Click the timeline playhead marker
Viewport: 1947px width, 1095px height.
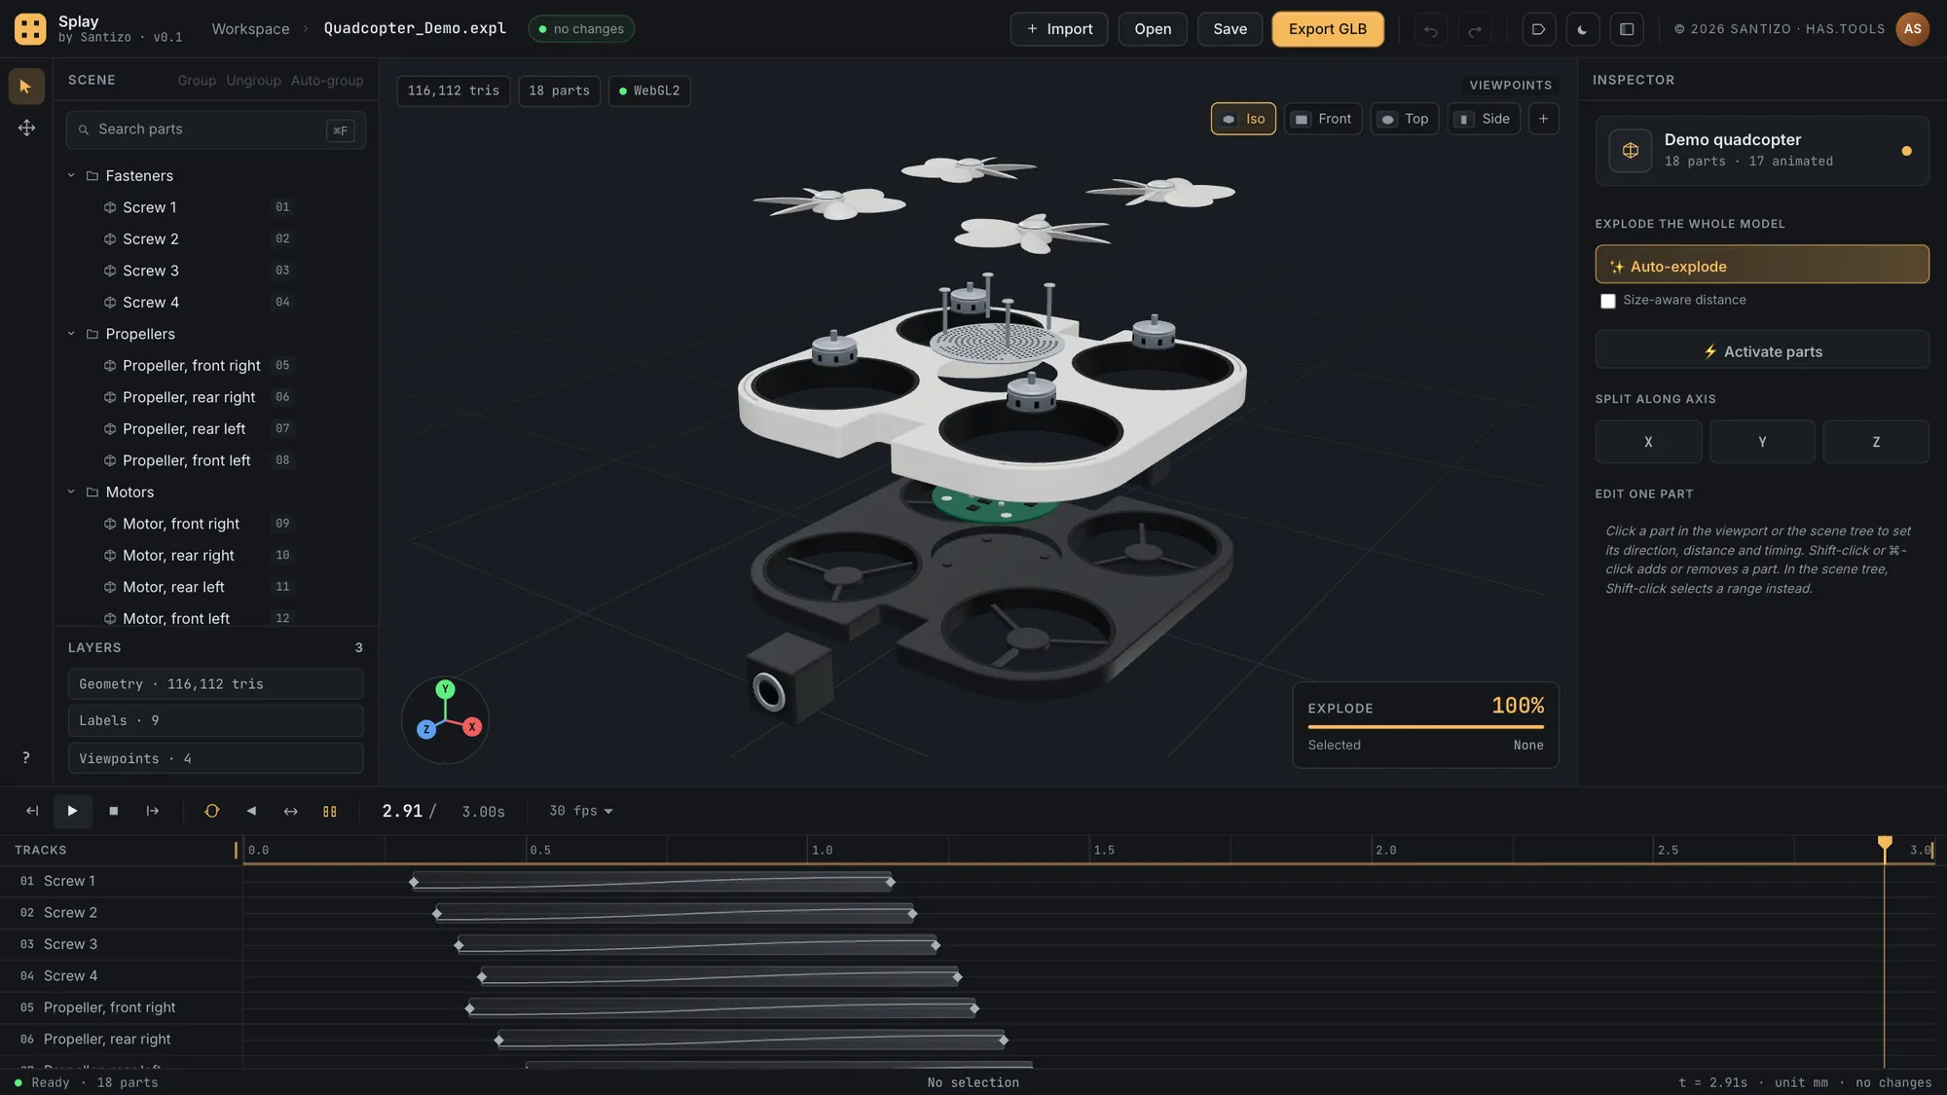pyautogui.click(x=1885, y=843)
